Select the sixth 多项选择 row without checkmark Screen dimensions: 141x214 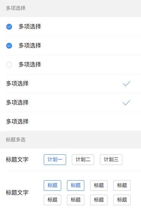tap(70, 122)
